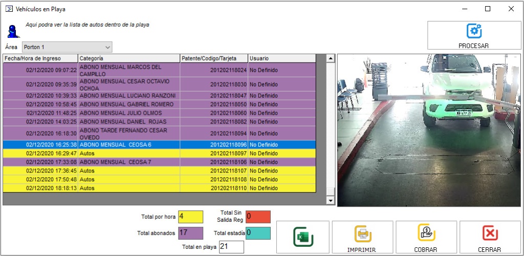Click the Patente/Codigo/Tarjeta column header
This screenshot has height=256, width=524.
[214, 58]
